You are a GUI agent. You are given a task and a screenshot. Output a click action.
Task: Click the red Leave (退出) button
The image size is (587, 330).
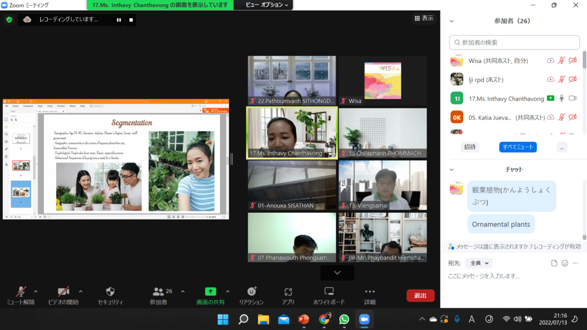(x=420, y=295)
